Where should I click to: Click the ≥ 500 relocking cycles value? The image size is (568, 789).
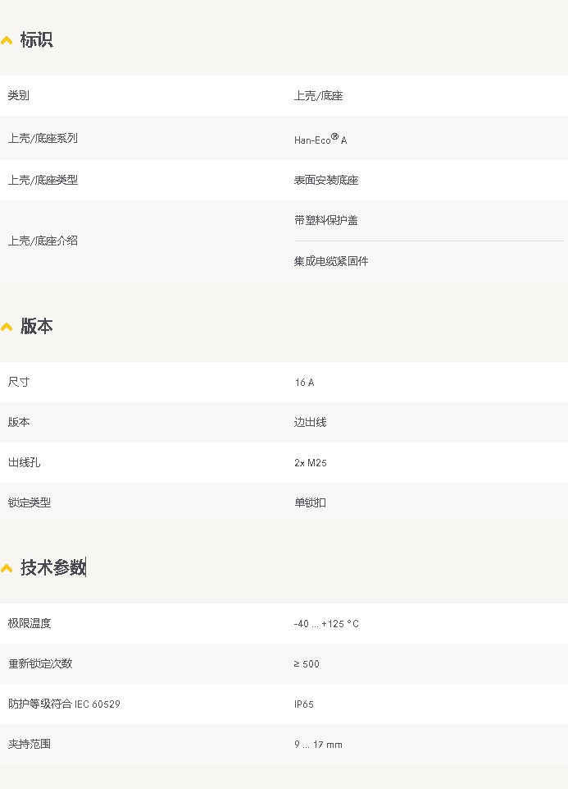click(307, 664)
